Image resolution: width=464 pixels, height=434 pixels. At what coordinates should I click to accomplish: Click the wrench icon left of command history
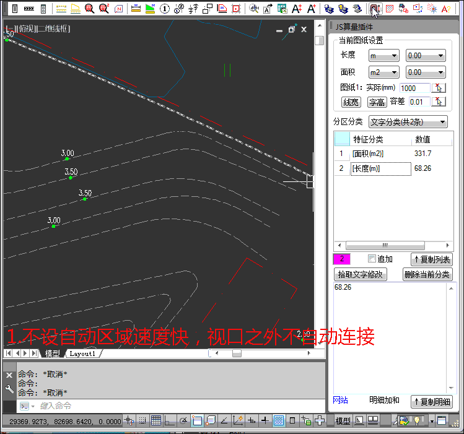click(9, 389)
